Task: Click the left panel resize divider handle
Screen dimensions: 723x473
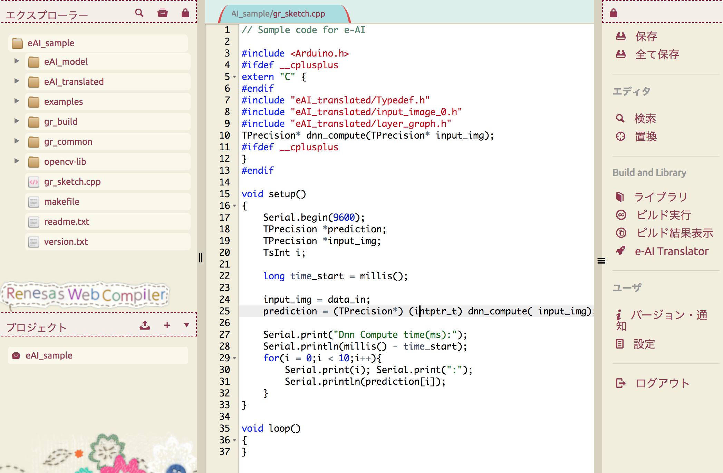Action: (201, 258)
